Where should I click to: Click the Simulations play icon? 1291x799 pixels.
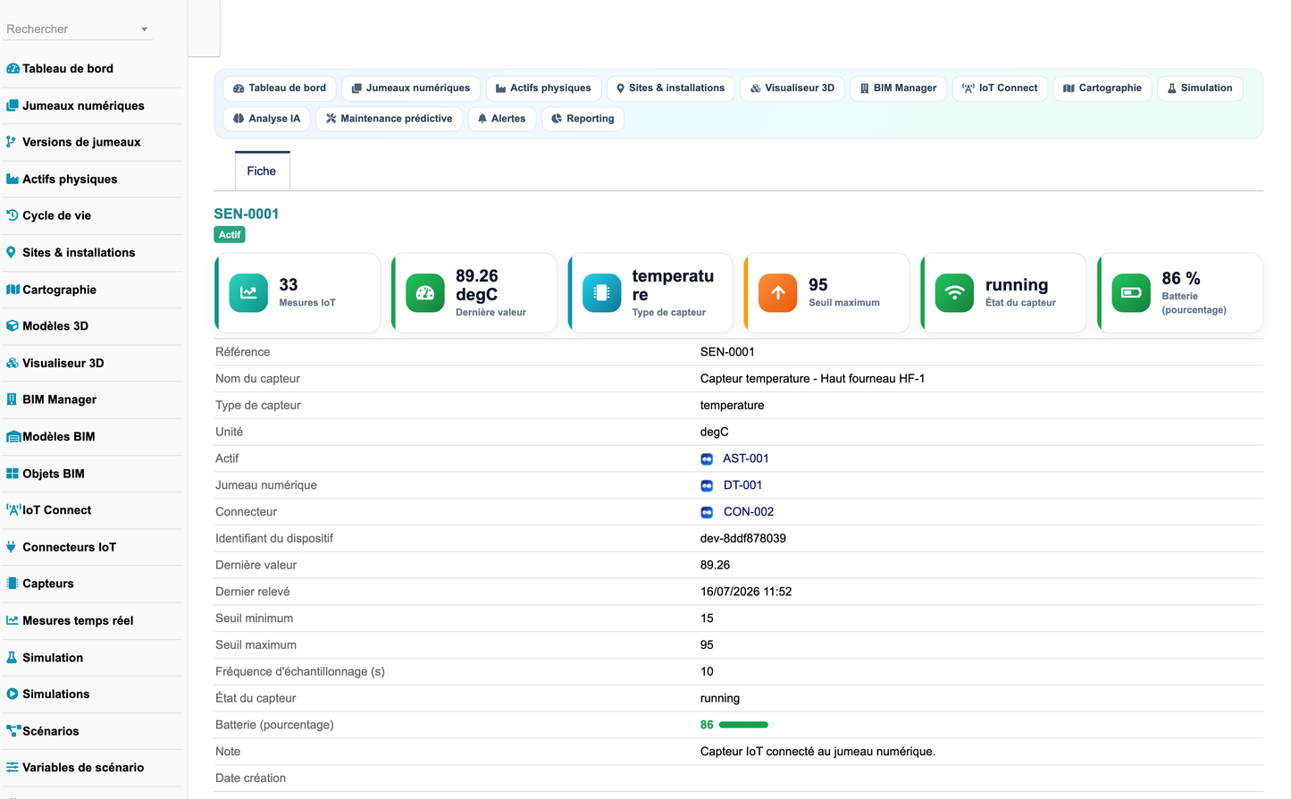click(13, 694)
